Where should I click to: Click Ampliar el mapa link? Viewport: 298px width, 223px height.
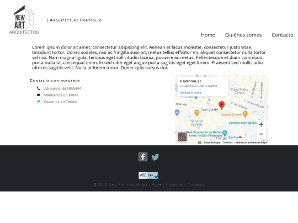coord(190,93)
